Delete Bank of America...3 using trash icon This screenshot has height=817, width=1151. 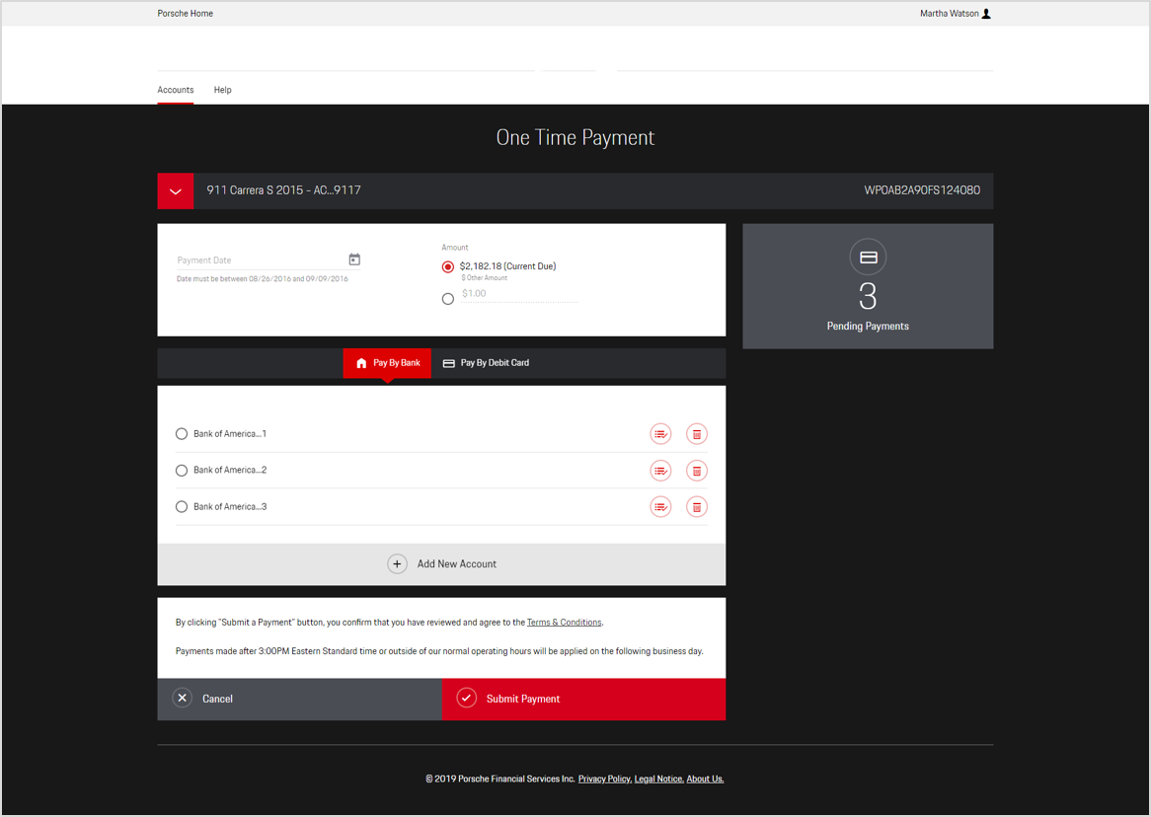(x=696, y=507)
